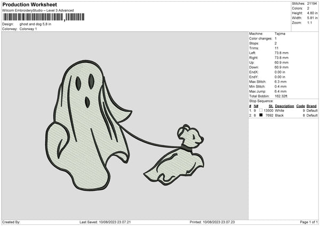The image size is (320, 226).
Task: Click the 'White' description in row 1
Action: (x=279, y=110)
